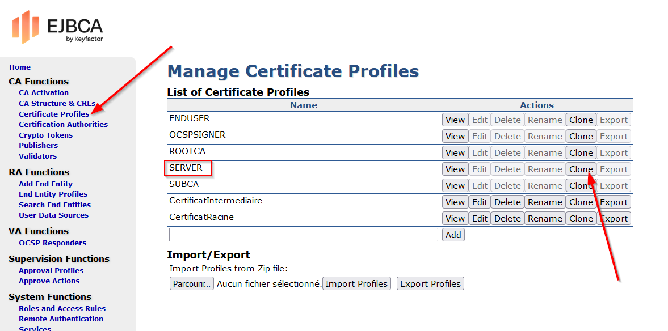Open End Entity Profiles link
The height and width of the screenshot is (331, 668).
(53, 194)
